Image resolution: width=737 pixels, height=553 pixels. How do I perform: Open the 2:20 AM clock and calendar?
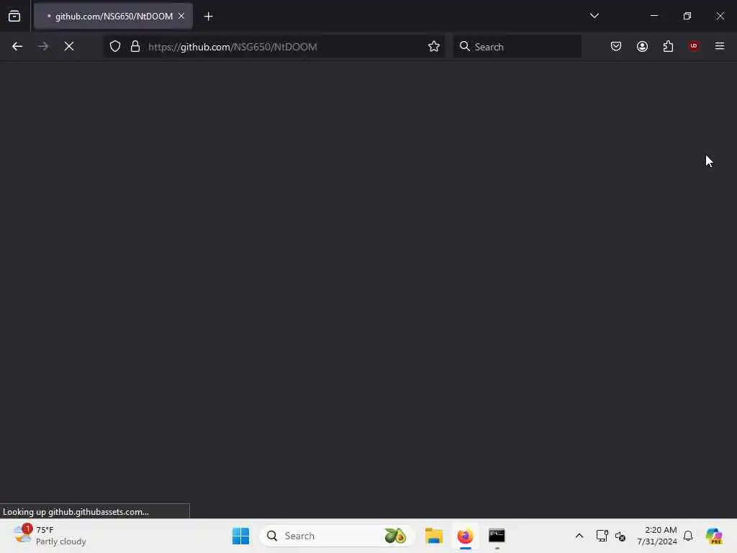click(656, 536)
